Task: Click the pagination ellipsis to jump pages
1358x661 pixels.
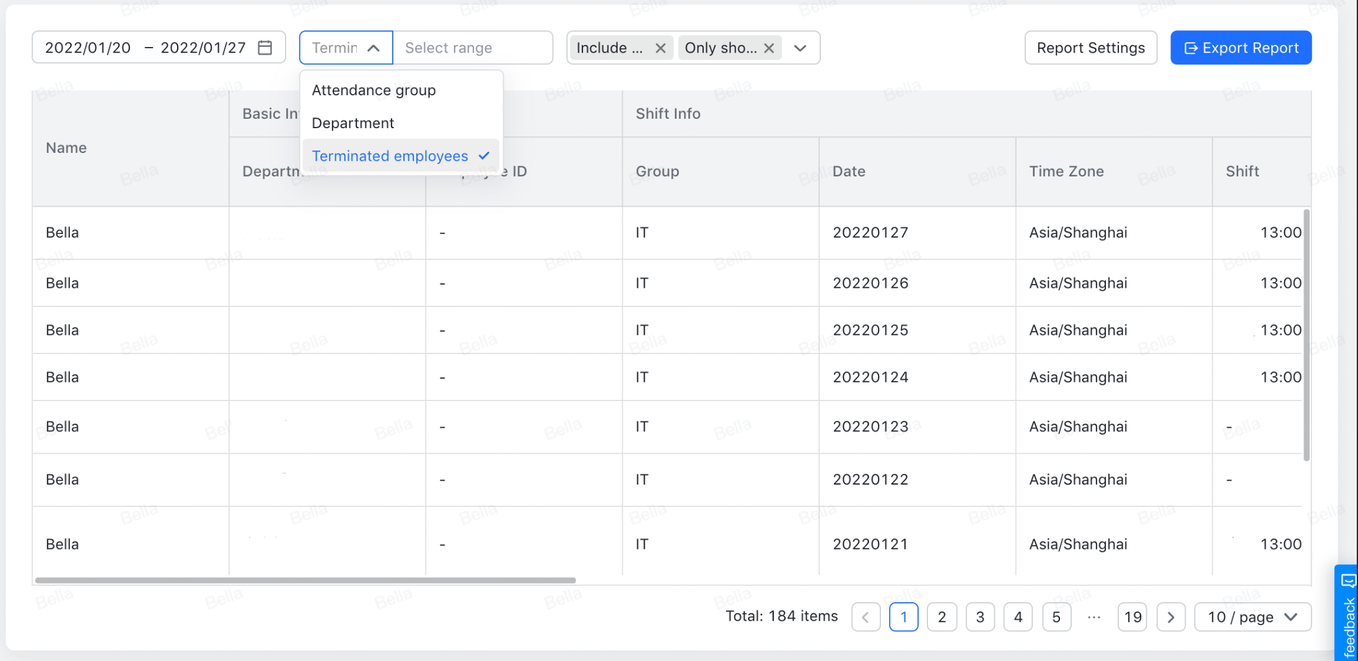Action: [x=1094, y=617]
